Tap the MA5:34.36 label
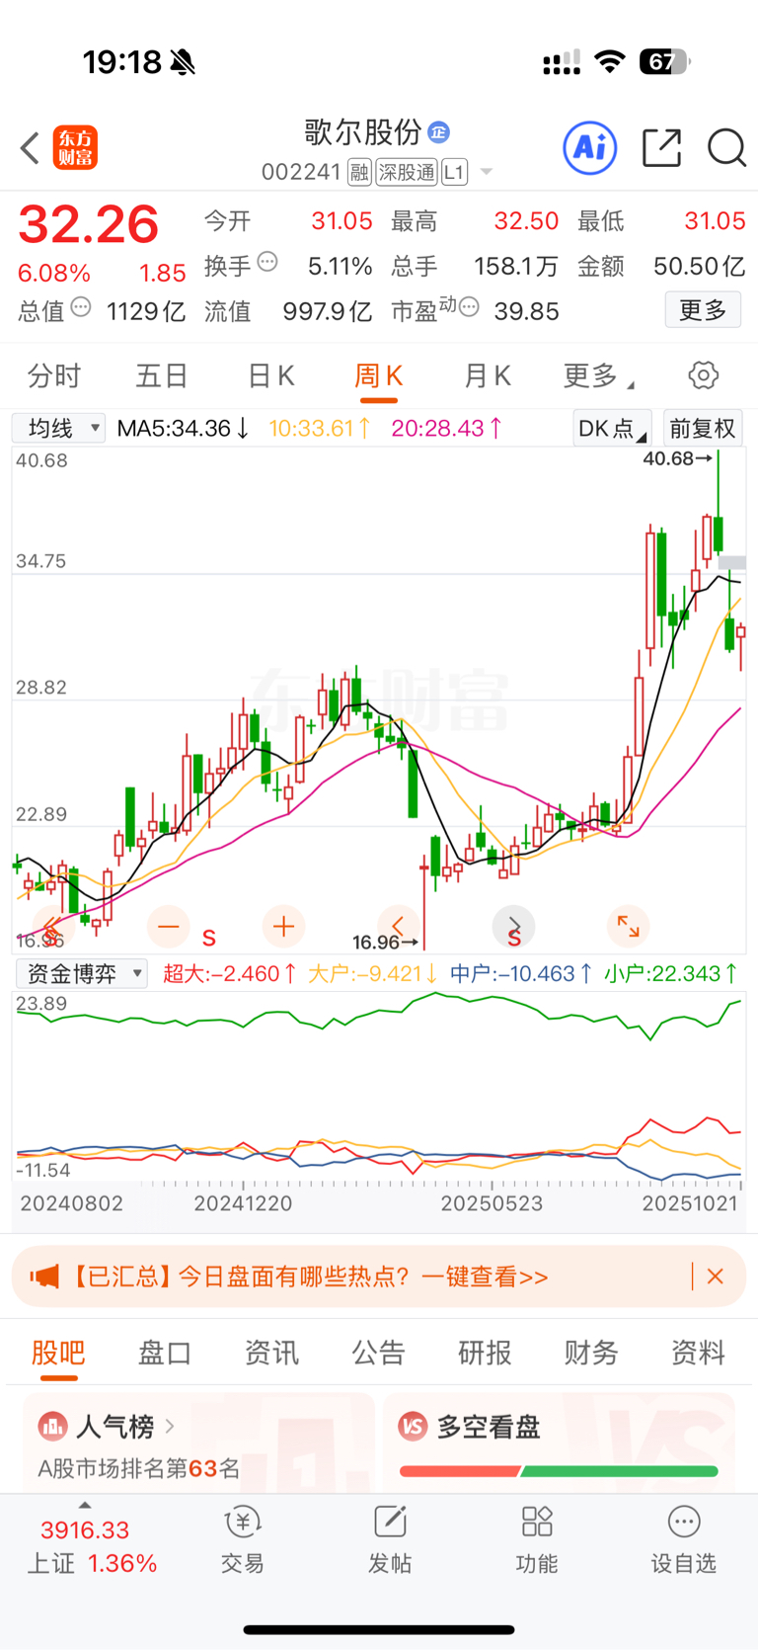The width and height of the screenshot is (758, 1650). (184, 429)
